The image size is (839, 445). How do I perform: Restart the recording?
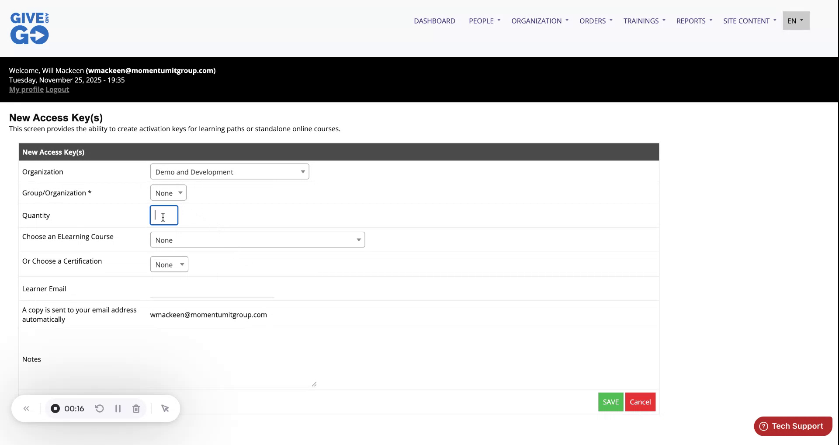[99, 408]
